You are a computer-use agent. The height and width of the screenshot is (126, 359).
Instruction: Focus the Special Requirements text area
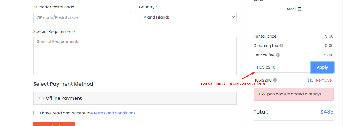coord(135,56)
